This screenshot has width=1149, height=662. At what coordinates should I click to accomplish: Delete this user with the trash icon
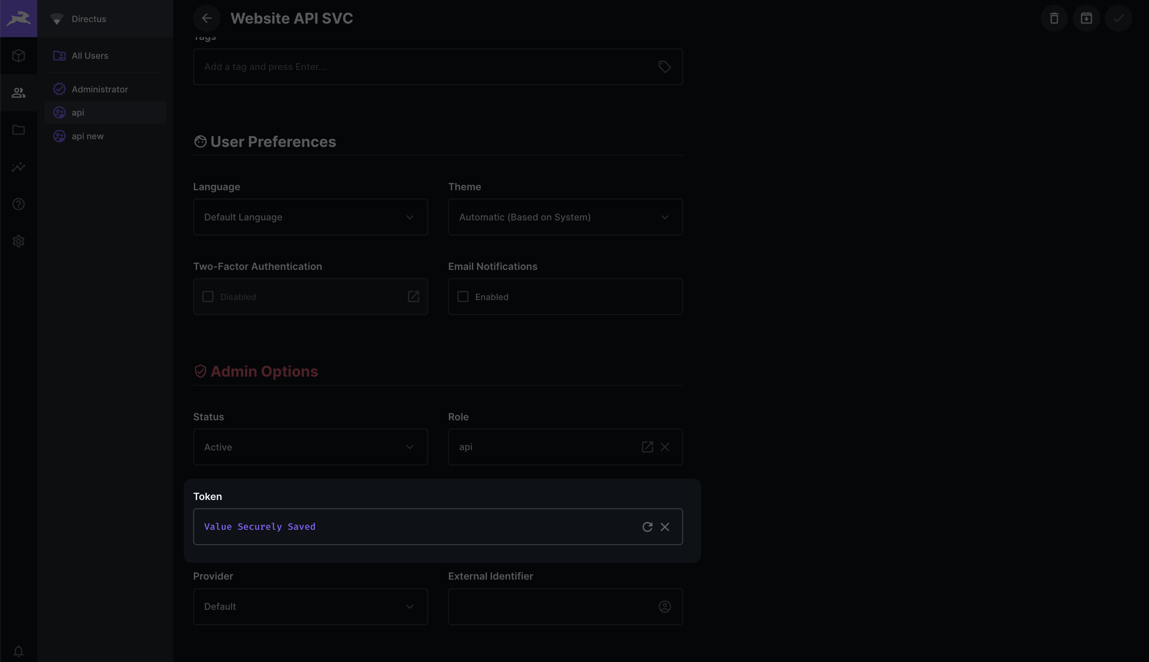click(x=1053, y=18)
